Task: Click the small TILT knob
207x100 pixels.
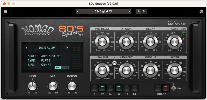Action: point(114,63)
